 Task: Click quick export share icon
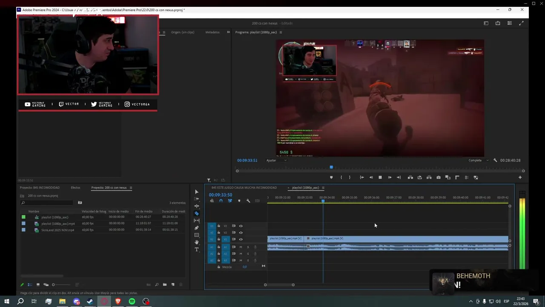(x=498, y=23)
